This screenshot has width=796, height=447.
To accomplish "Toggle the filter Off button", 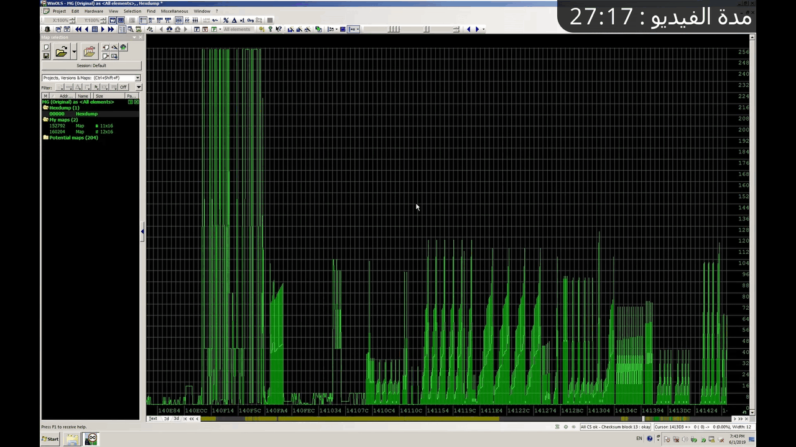I will click(x=123, y=88).
